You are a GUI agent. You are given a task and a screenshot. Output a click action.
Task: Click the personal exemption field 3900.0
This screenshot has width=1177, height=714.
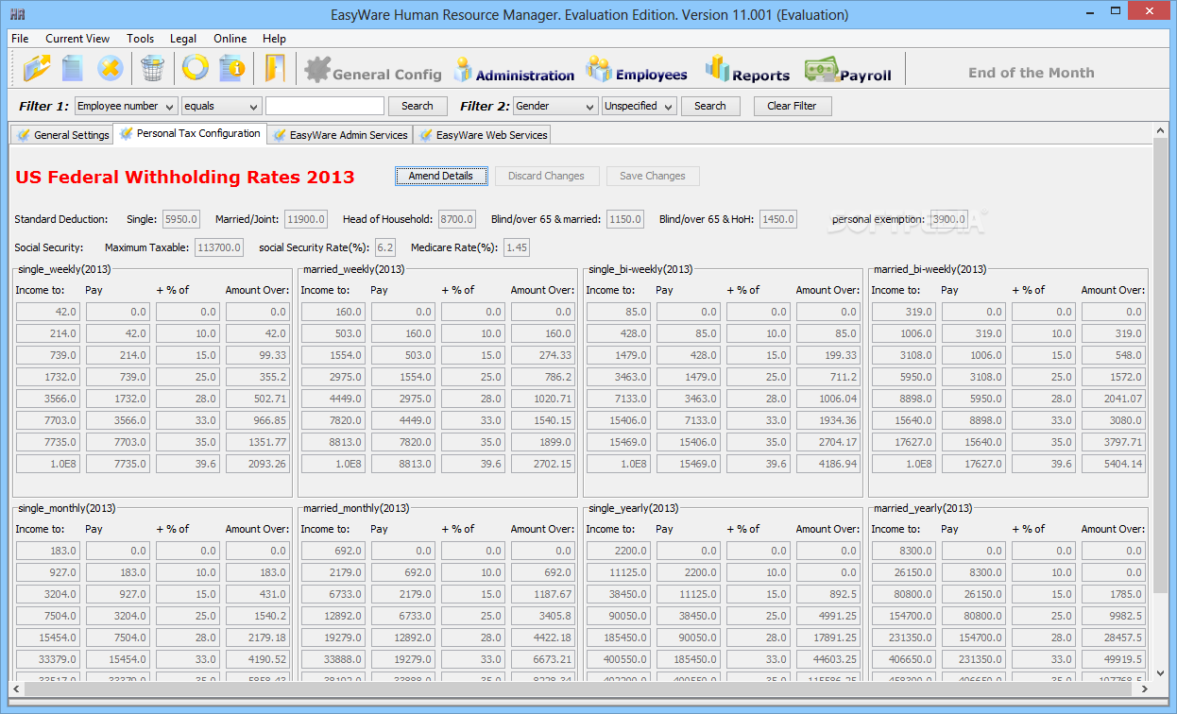pos(948,219)
